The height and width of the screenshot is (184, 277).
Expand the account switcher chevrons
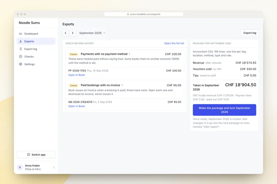(54, 167)
